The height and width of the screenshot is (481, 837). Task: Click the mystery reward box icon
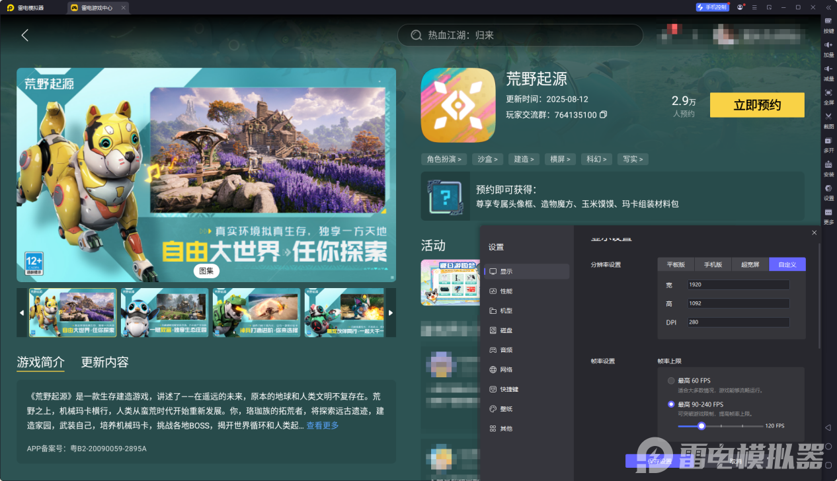pos(446,196)
